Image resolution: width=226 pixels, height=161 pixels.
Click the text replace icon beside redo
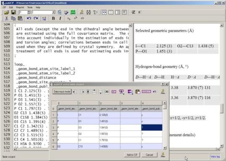[x=44, y=18]
